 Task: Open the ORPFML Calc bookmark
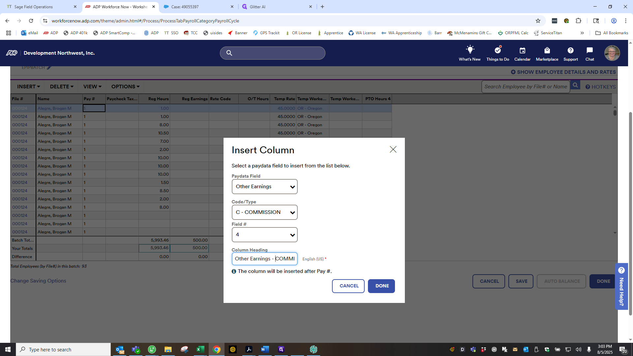click(513, 33)
